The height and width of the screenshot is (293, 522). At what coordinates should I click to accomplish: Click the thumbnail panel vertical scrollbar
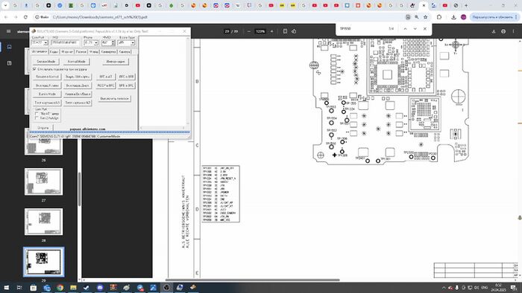pyautogui.click(x=79, y=189)
